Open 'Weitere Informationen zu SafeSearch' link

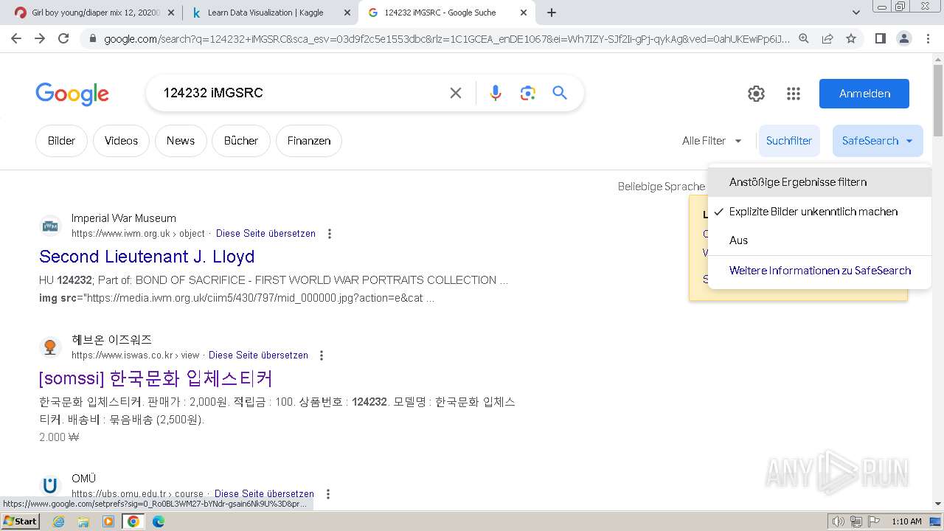tap(820, 271)
